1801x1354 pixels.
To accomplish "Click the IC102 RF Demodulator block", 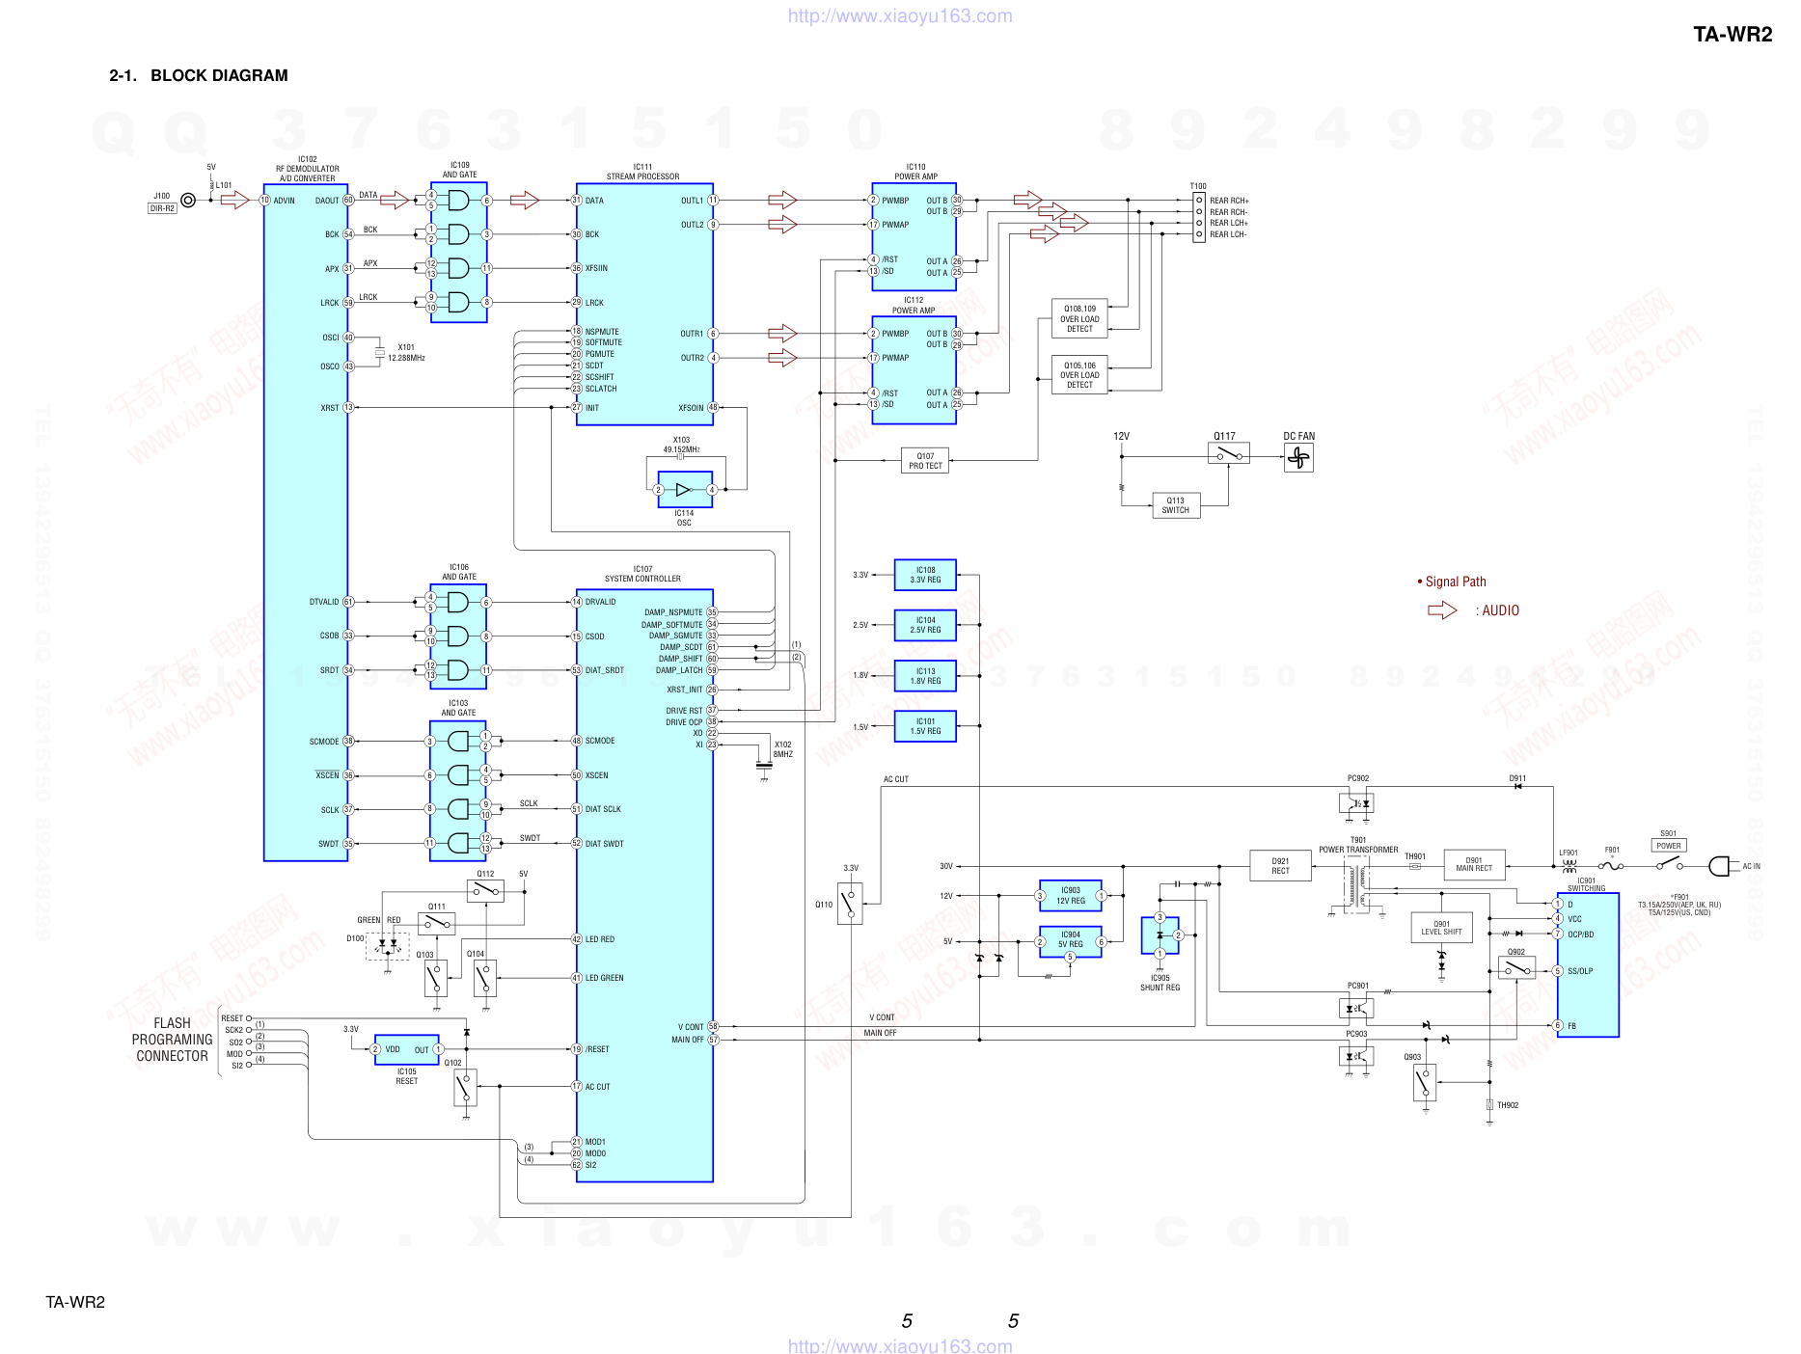I will 306,522.
